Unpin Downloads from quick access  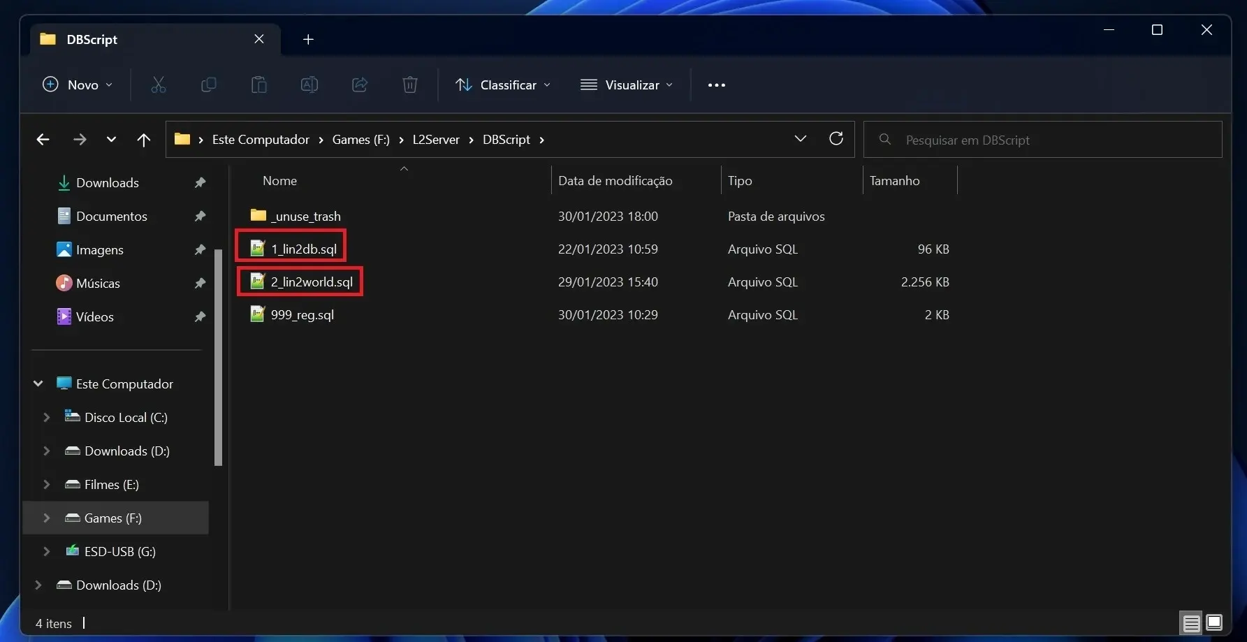click(x=200, y=183)
